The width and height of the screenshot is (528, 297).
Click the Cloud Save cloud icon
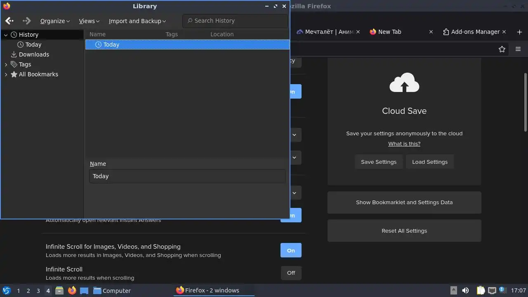click(x=404, y=82)
